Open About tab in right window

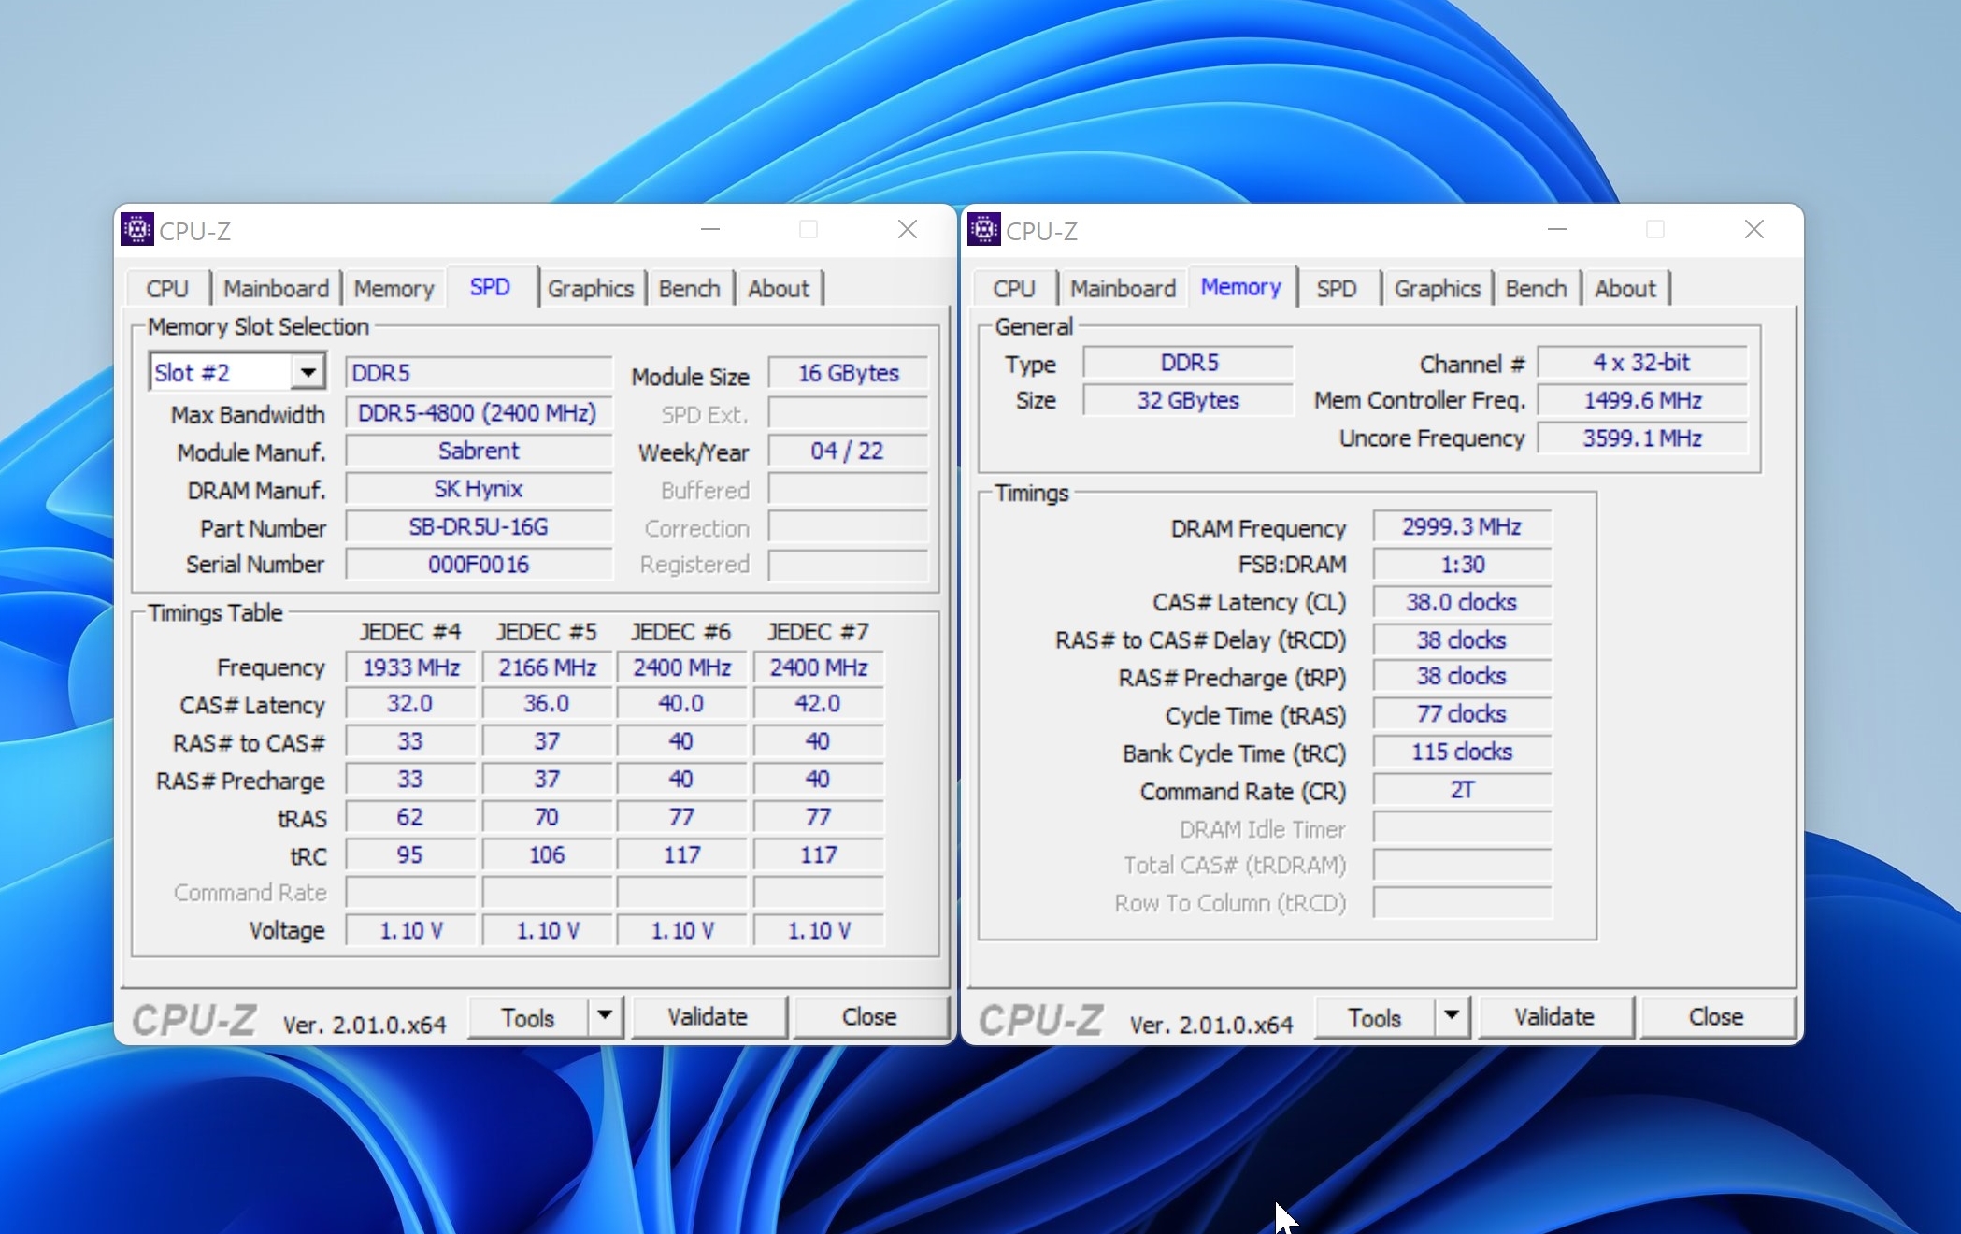tap(1625, 289)
